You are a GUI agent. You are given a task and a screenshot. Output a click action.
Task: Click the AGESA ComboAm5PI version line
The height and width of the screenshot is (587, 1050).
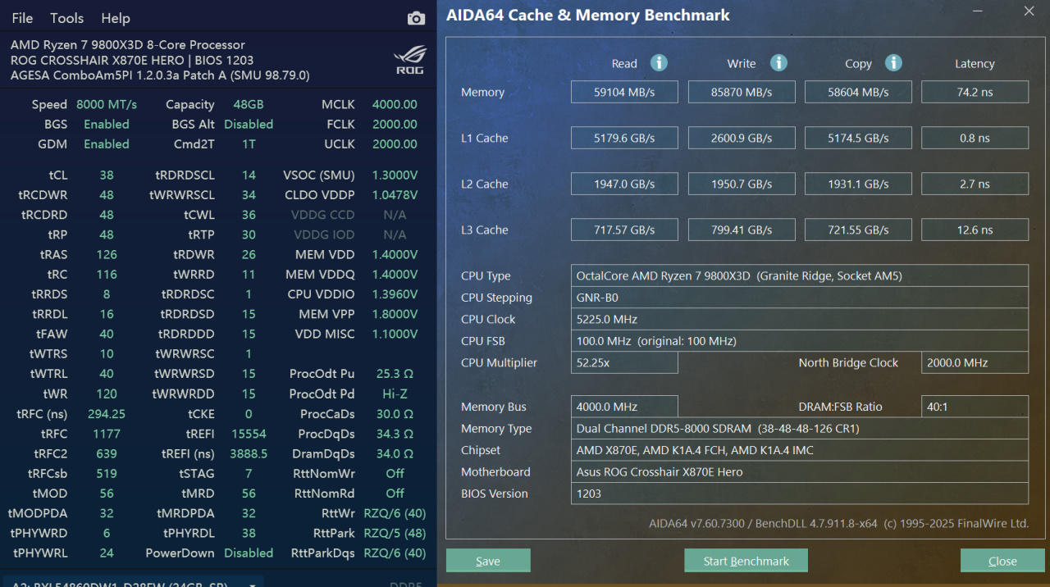tap(160, 75)
